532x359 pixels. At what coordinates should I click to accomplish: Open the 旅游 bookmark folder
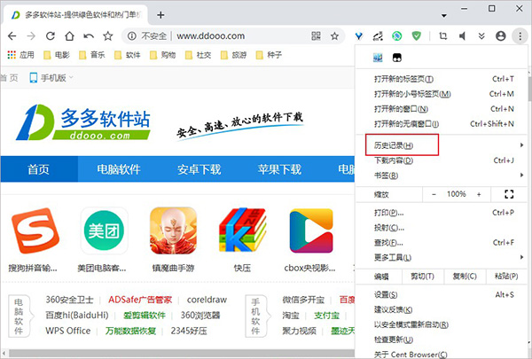point(233,55)
